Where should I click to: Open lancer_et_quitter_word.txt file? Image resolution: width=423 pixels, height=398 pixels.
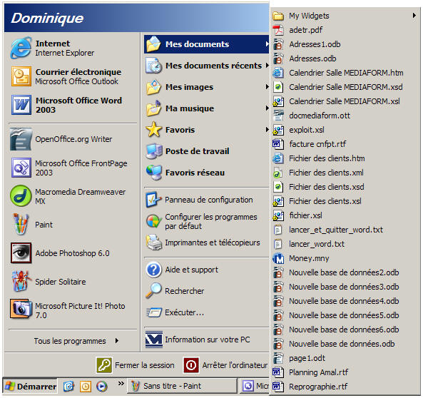point(345,230)
